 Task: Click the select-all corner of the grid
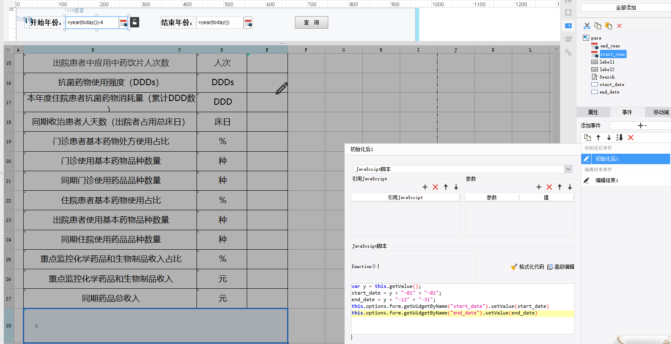click(8, 49)
